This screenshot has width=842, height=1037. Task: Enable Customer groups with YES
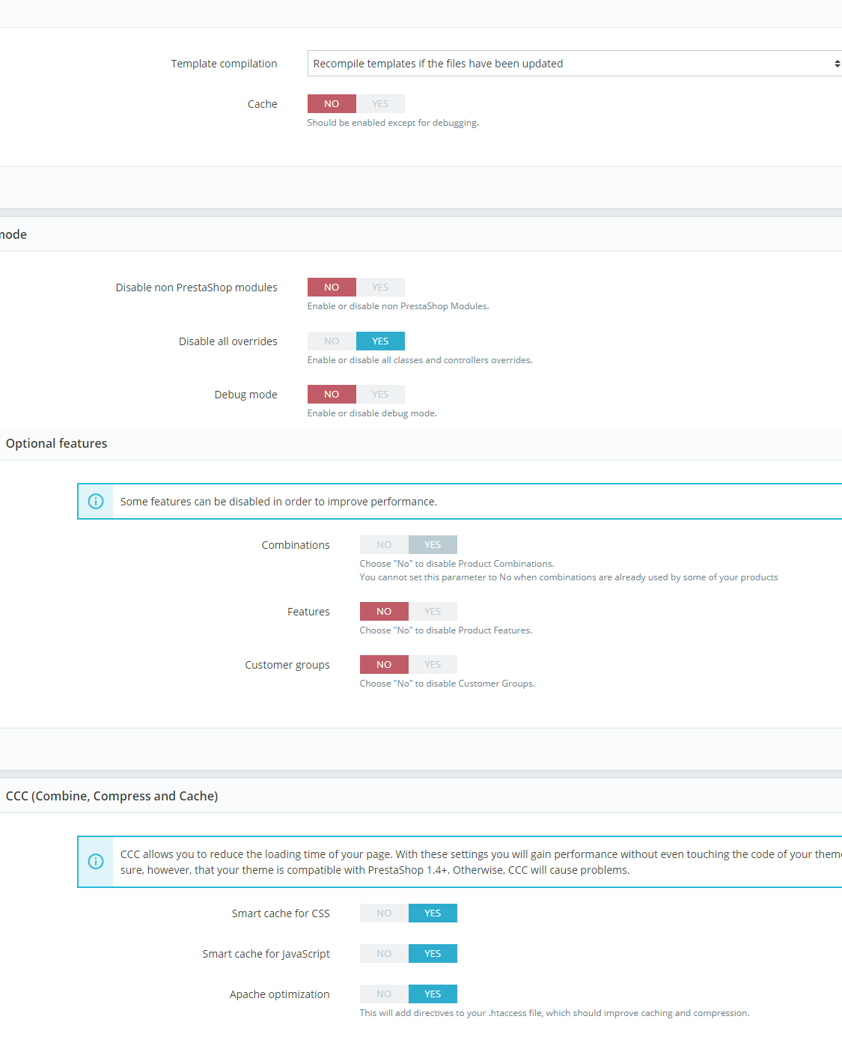pos(433,665)
